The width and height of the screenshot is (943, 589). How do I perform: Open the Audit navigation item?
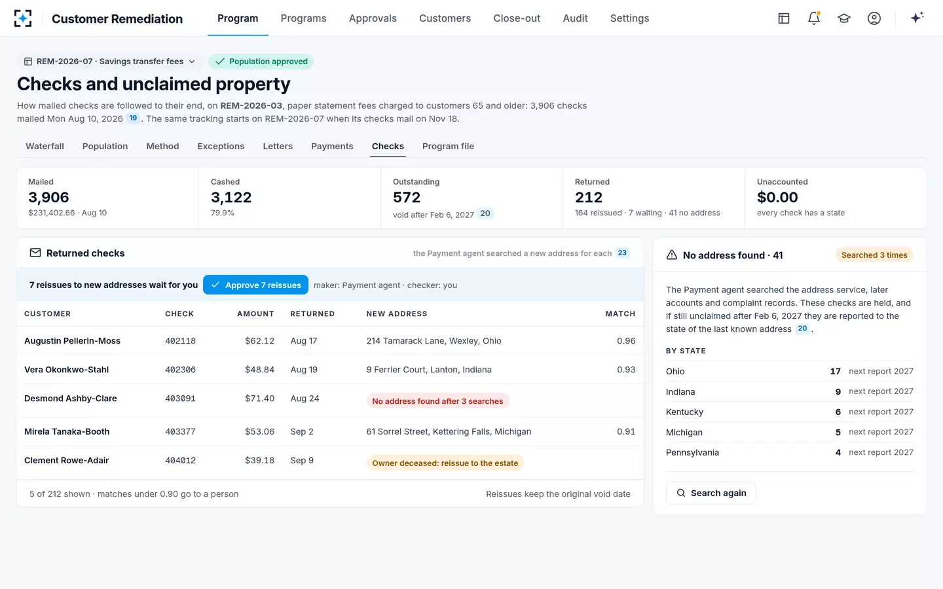[x=575, y=18]
